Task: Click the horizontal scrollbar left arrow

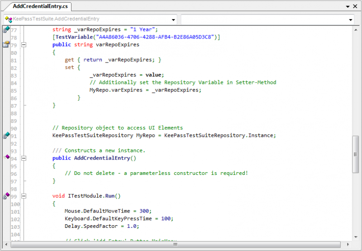Action: point(14,244)
